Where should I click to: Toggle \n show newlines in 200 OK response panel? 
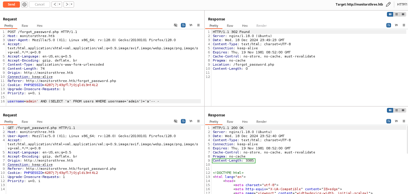tap(396, 121)
